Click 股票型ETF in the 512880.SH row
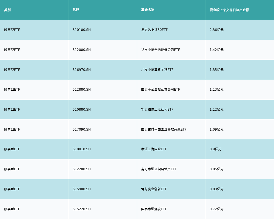The image size is (274, 219). [x=12, y=90]
